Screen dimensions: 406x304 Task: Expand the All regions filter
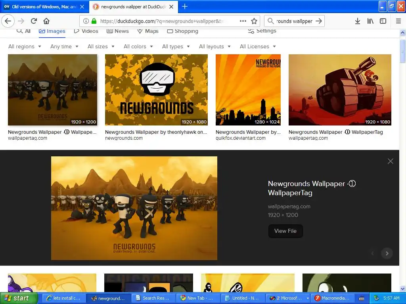pyautogui.click(x=25, y=47)
